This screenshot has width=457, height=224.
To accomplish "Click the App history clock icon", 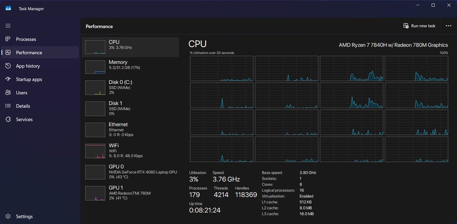I will tap(8, 66).
